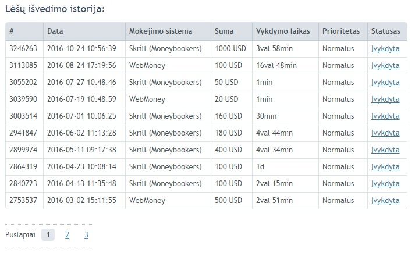The image size is (415, 263).
Task: Open Įvykdyta status for withdrawal 3003514
Action: (385, 116)
